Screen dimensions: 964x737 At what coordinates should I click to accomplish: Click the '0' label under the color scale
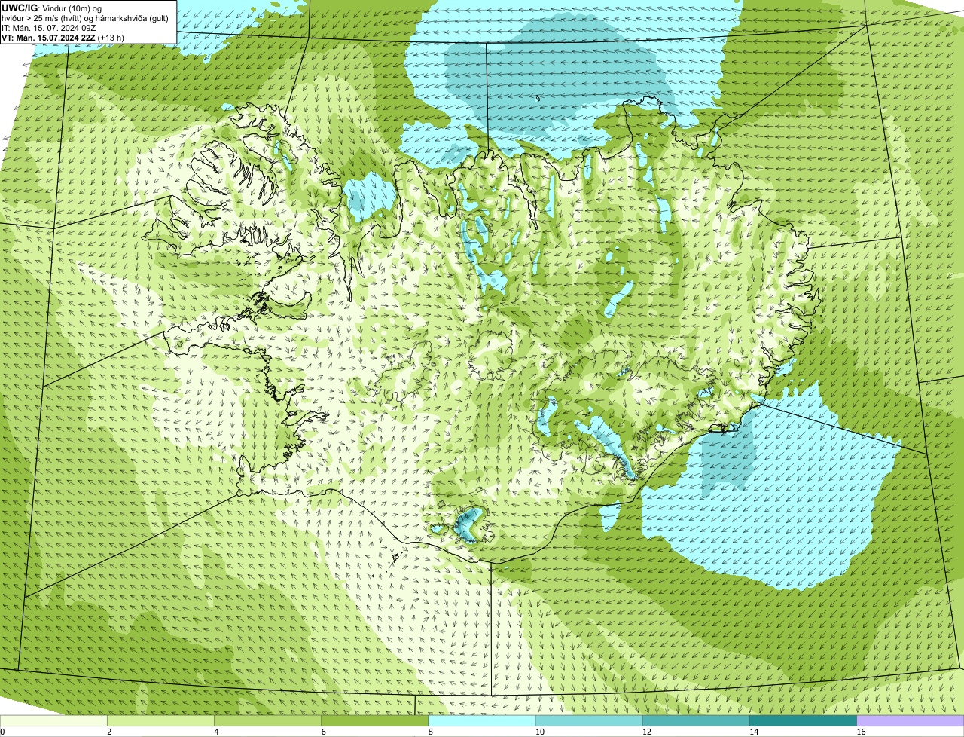2,732
